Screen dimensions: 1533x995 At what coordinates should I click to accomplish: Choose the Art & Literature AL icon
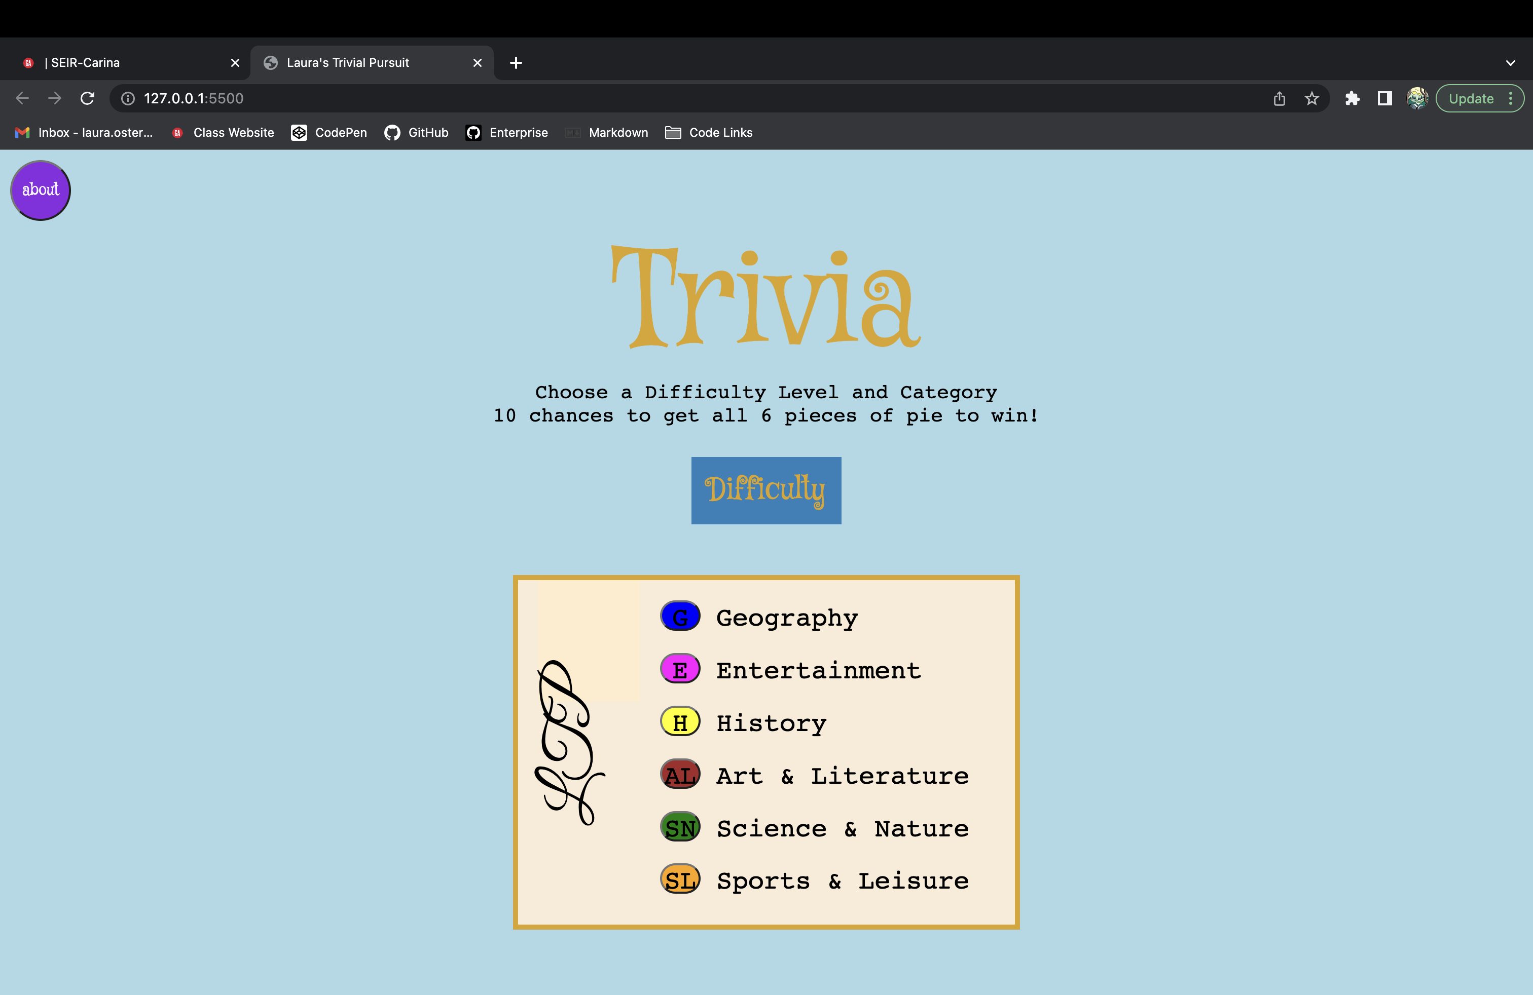click(679, 774)
